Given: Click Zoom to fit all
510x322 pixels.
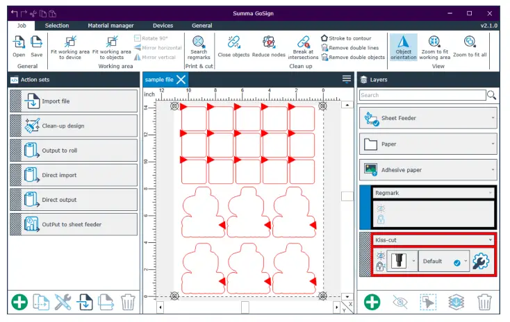Looking at the screenshot, I should [x=470, y=46].
